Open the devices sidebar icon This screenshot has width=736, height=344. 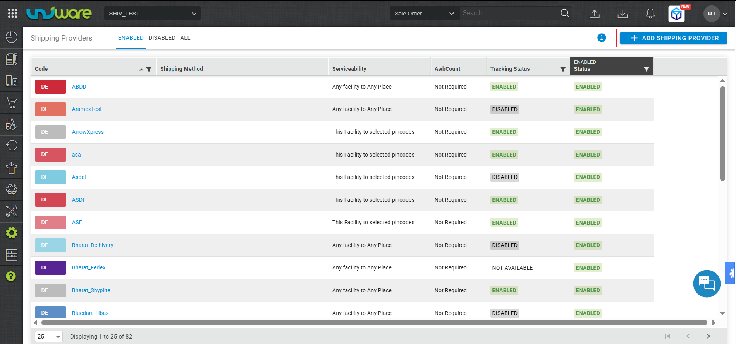[x=12, y=81]
